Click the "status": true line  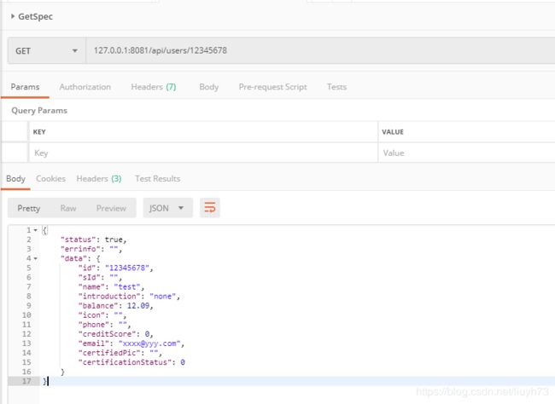pyautogui.click(x=93, y=240)
